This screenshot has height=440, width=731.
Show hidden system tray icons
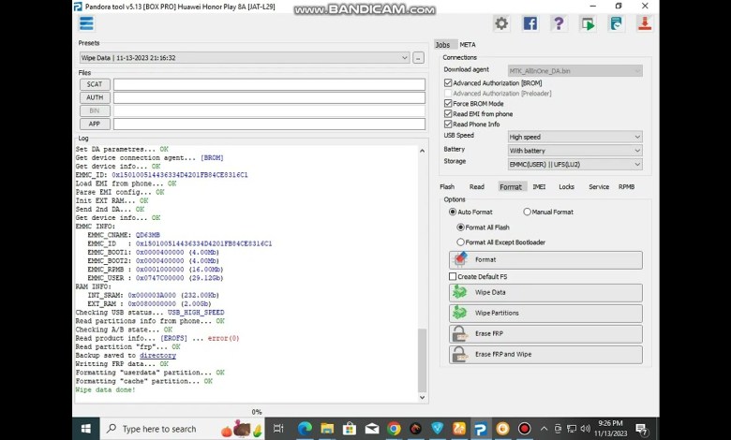pyautogui.click(x=544, y=429)
